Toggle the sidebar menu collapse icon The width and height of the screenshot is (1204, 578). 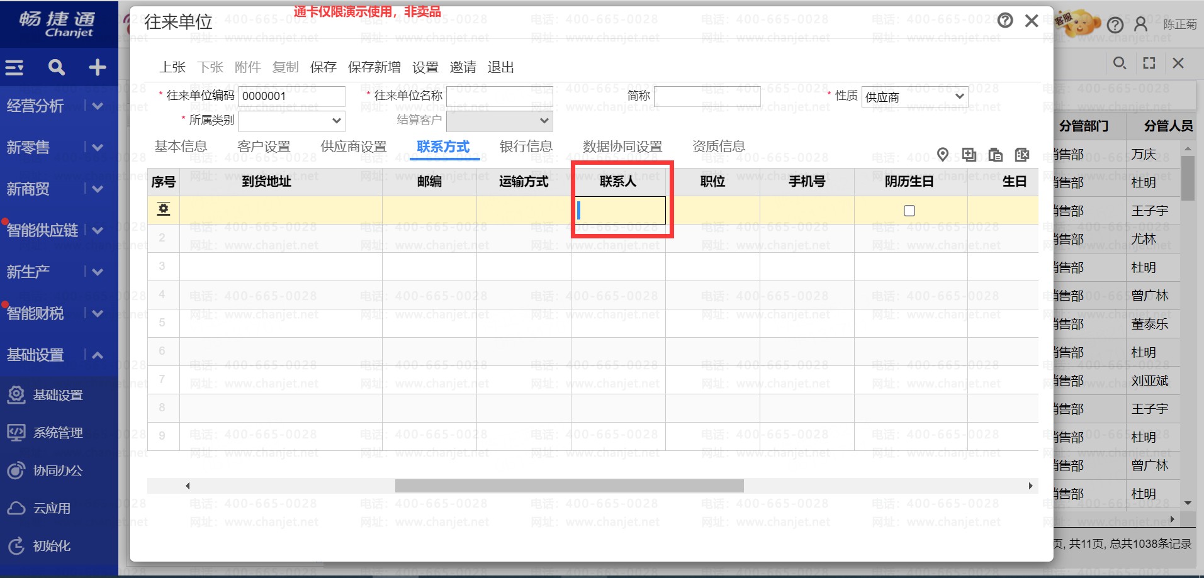point(14,67)
